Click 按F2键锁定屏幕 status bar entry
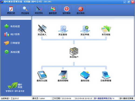The width and height of the screenshot is (135, 101). coord(126,99)
